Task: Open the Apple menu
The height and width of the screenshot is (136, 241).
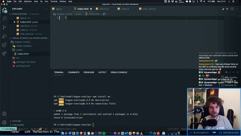Action: click(3, 2)
